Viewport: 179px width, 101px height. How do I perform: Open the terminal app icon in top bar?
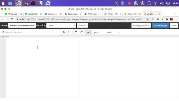(x=33, y=3)
